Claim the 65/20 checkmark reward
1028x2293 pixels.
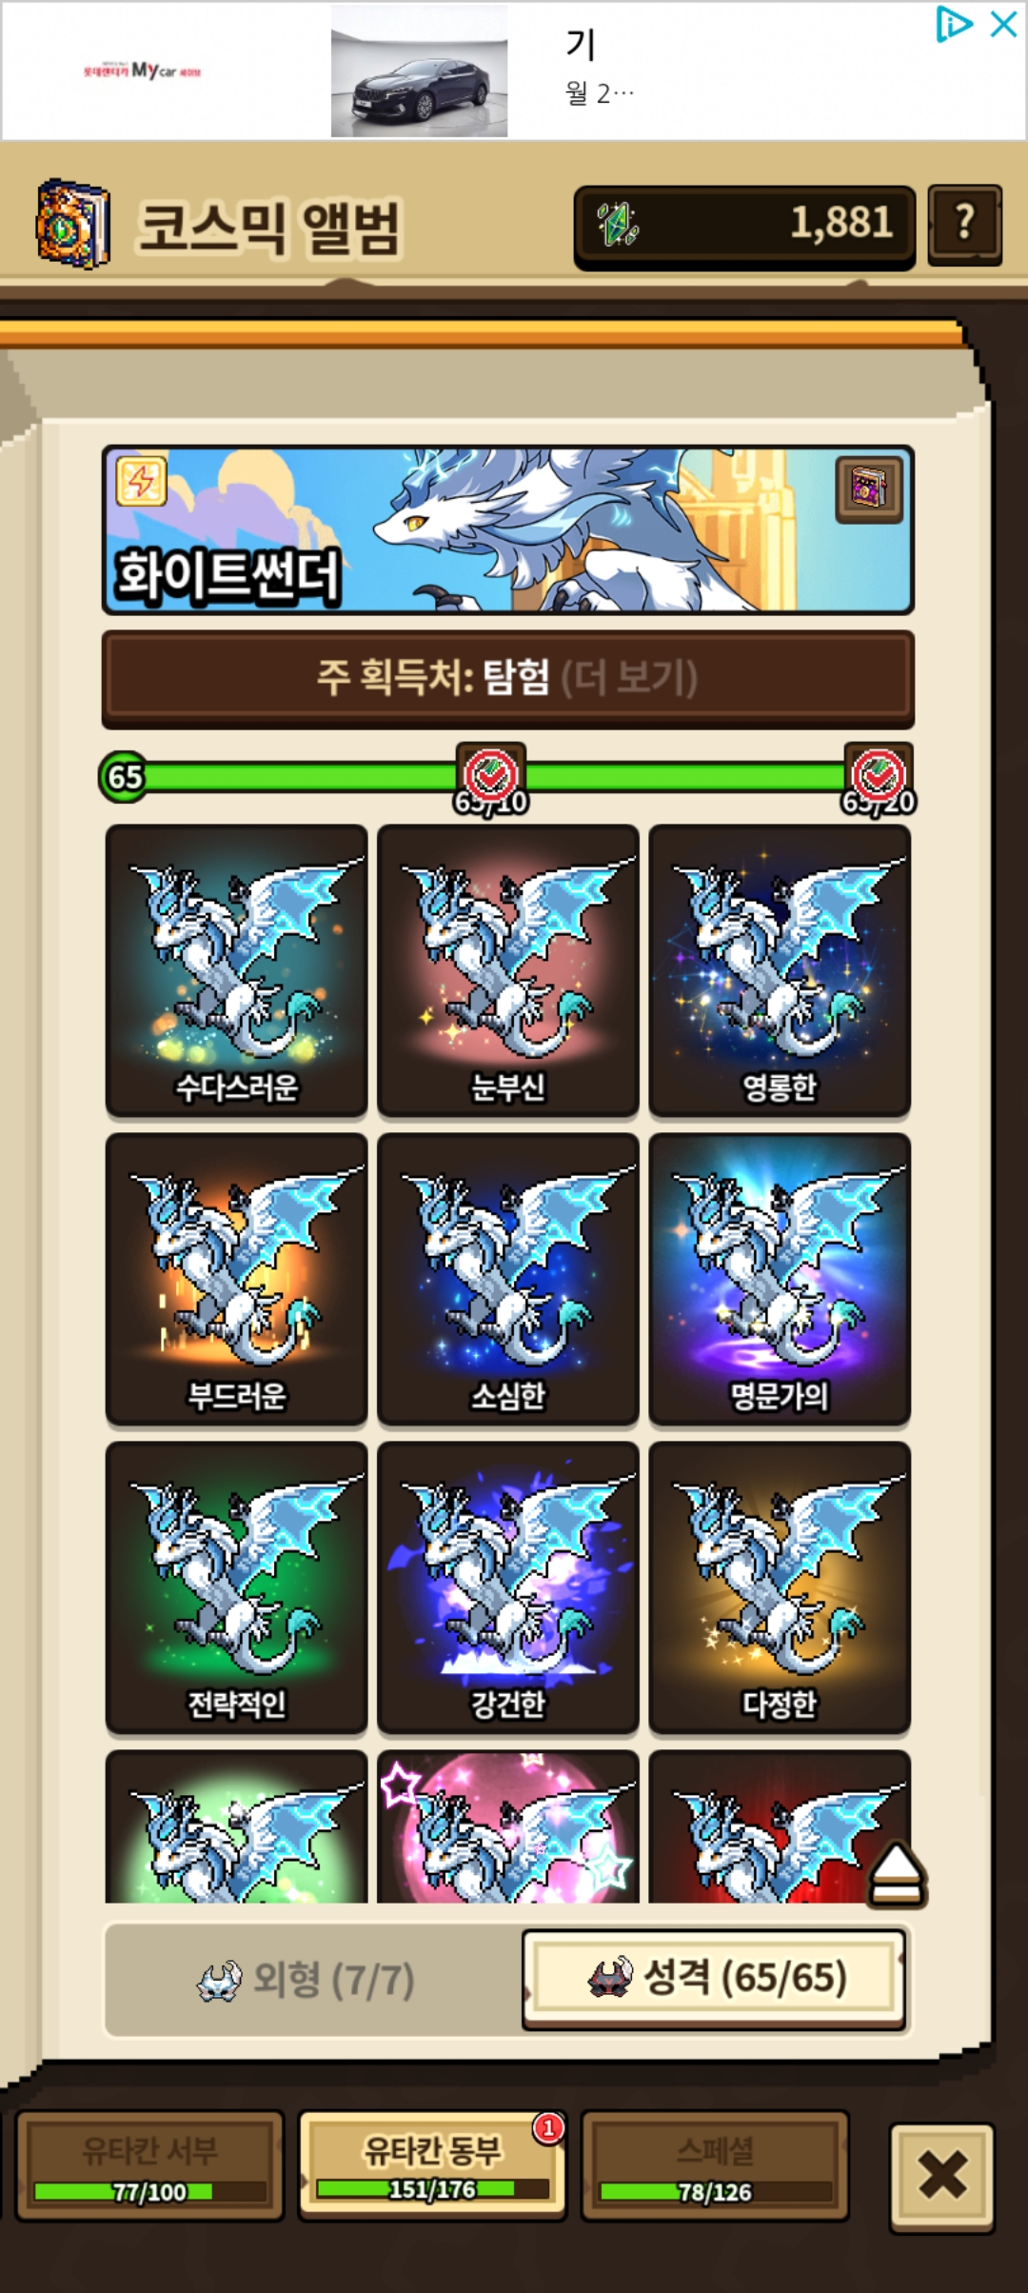point(879,778)
